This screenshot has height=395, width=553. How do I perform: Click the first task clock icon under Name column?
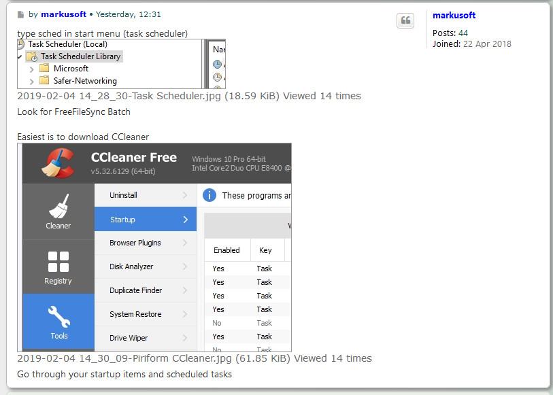pyautogui.click(x=217, y=64)
